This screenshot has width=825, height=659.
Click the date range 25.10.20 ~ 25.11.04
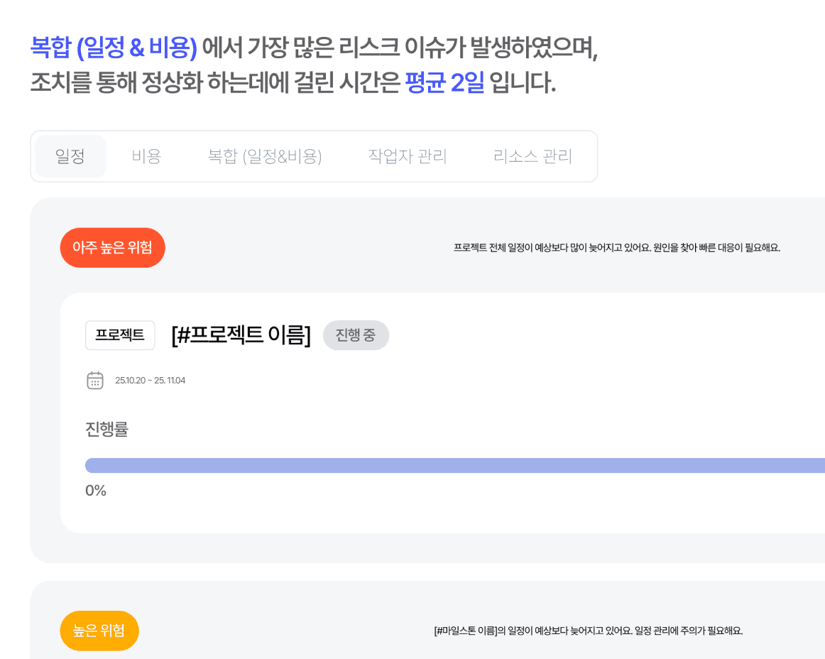[151, 381]
